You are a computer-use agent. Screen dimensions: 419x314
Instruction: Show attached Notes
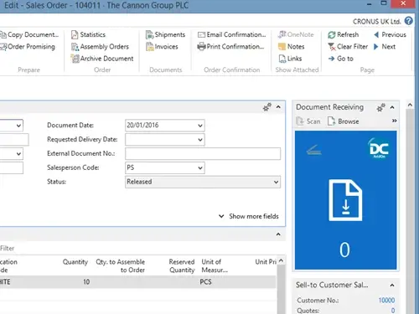(x=292, y=47)
